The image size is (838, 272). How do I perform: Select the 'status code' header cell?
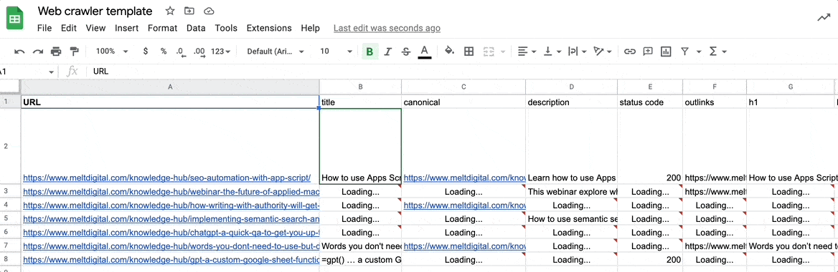pyautogui.click(x=650, y=102)
